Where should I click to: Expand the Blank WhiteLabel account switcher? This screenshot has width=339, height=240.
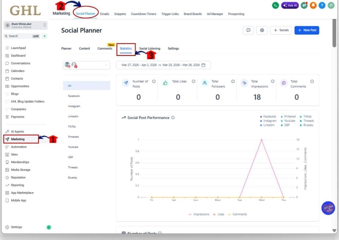coord(25,25)
